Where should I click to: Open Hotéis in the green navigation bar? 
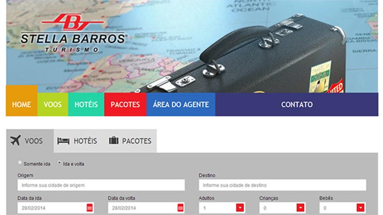[x=86, y=104]
